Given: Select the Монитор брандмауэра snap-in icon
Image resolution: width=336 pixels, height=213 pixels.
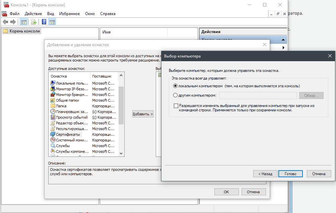Looking at the screenshot, I should click(53, 95).
